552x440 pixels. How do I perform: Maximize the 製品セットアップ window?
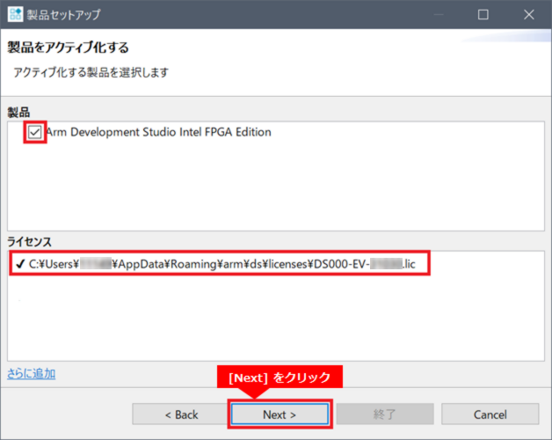[483, 14]
